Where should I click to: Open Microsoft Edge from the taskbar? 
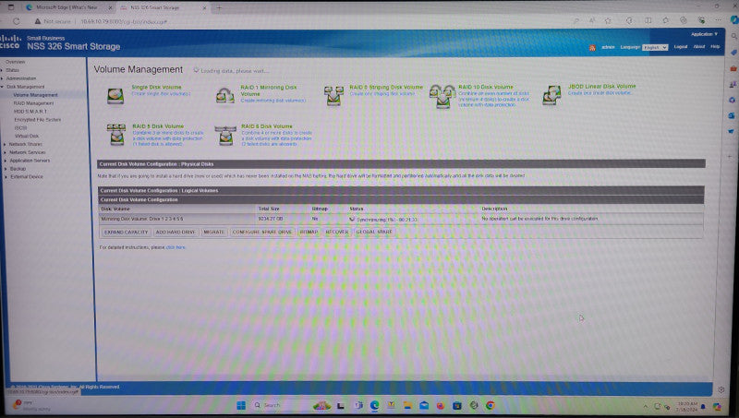tap(375, 405)
